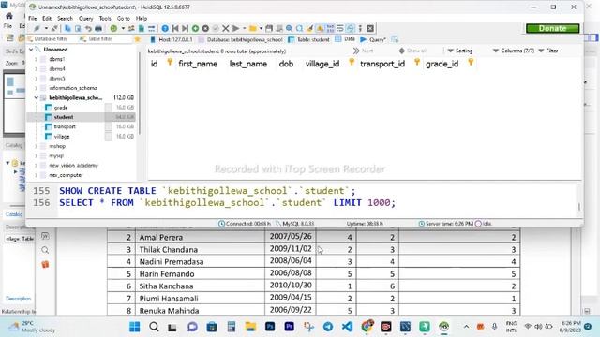
Task: Collapse the kebithigollewa_school database node
Action: [x=37, y=97]
